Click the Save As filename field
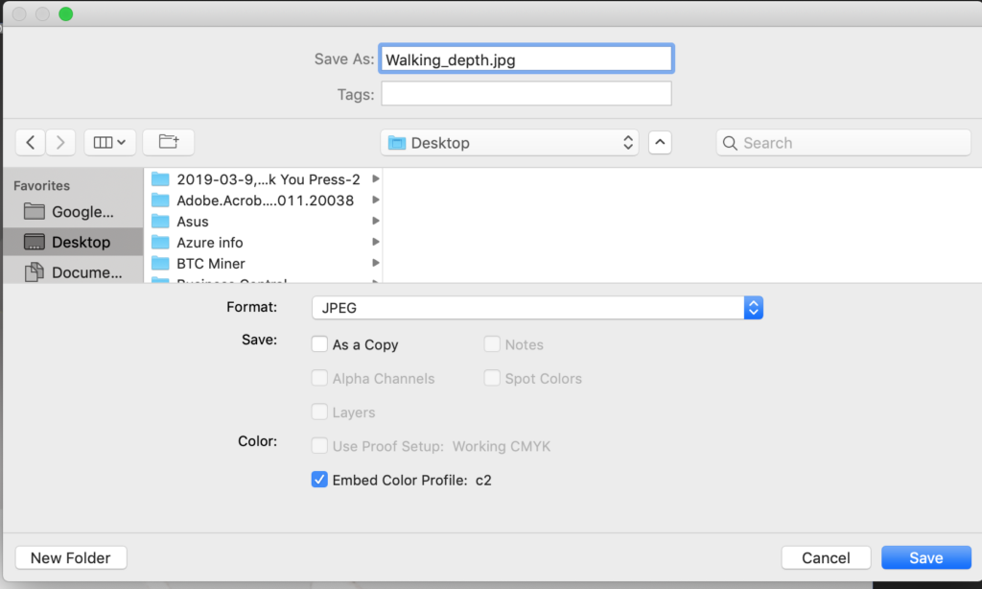The image size is (982, 589). click(x=526, y=59)
